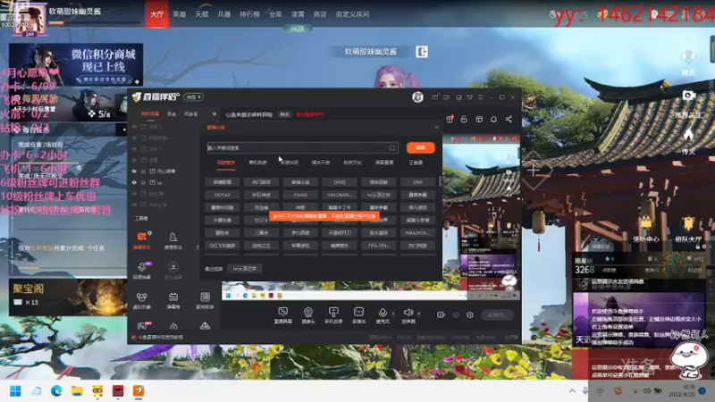This screenshot has width=715, height=402.
Task: Open the 商店 tab in the game window
Action: pyautogui.click(x=320, y=14)
